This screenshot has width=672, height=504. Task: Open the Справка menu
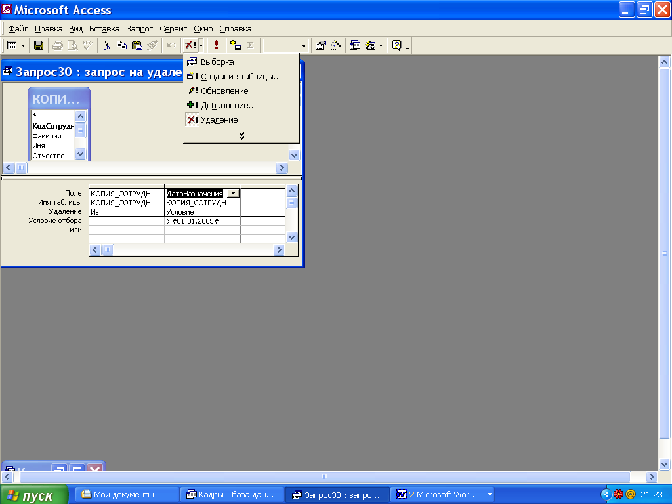(236, 29)
